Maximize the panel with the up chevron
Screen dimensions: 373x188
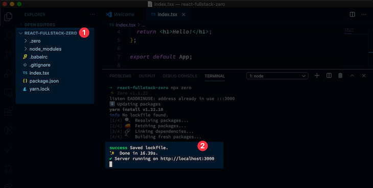(x=352, y=75)
